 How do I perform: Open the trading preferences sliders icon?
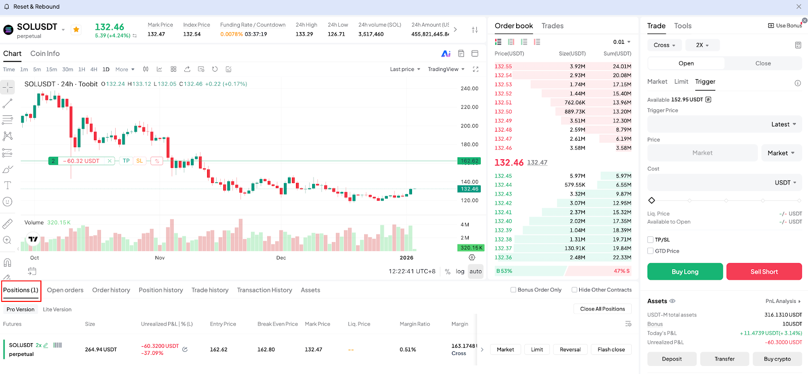[475, 30]
